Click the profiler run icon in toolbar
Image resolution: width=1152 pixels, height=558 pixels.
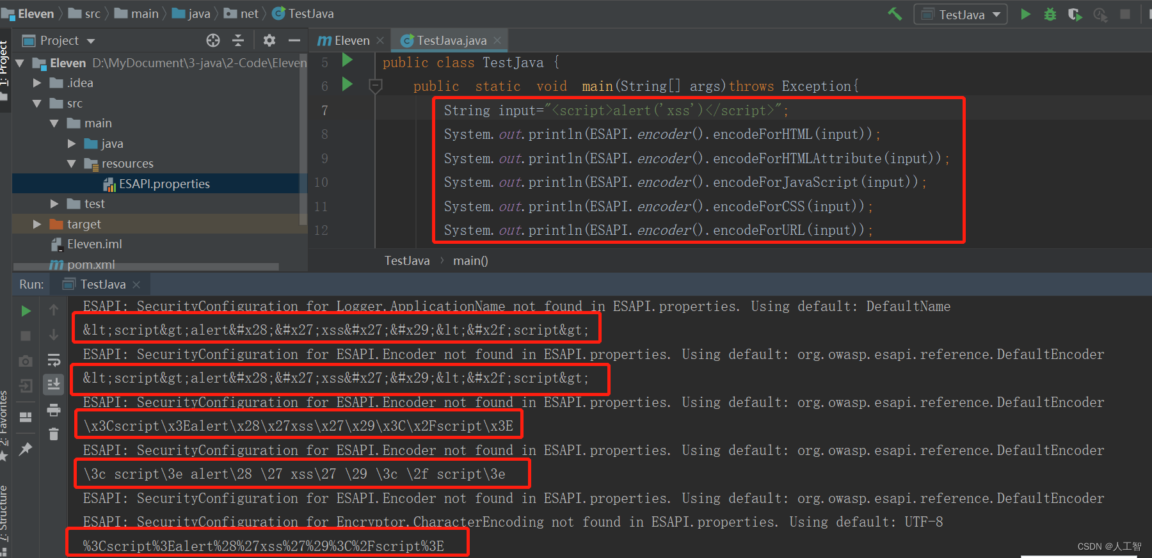click(x=1100, y=14)
